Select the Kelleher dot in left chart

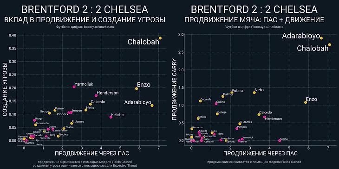click(111, 117)
